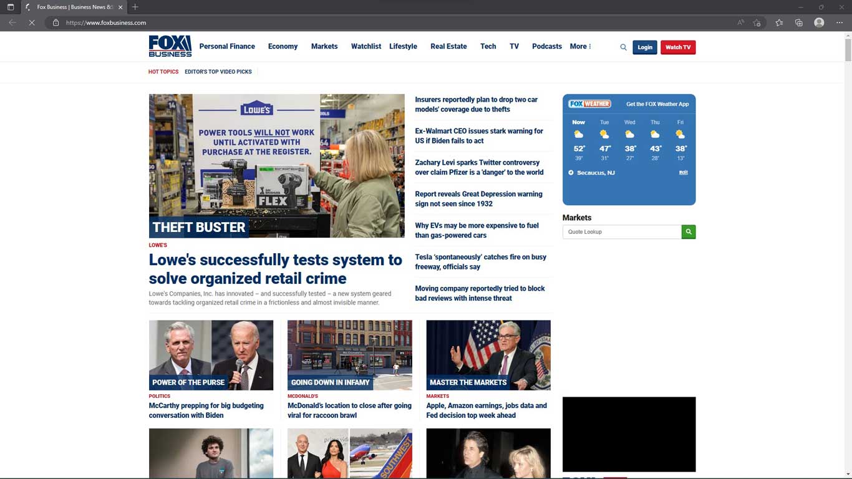Open Power of the Purse thumbnail

coord(211,356)
